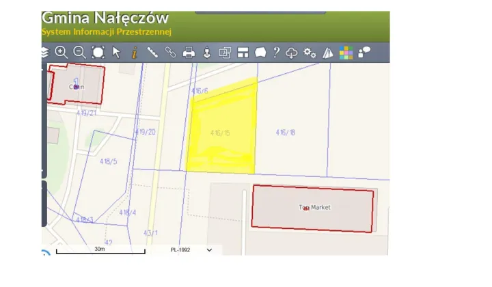The image size is (492, 287).
Task: Select the zoom in magnifier tool
Action: click(61, 53)
